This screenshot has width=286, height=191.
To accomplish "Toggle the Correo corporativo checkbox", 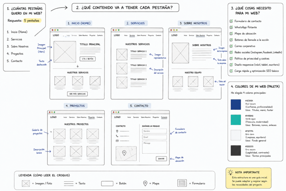I will 231,46.
